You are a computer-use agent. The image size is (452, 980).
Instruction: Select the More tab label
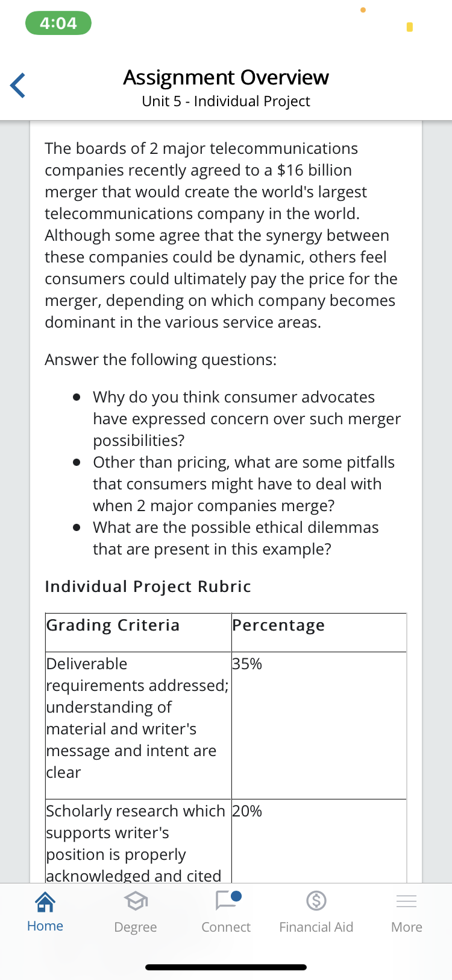point(407,927)
